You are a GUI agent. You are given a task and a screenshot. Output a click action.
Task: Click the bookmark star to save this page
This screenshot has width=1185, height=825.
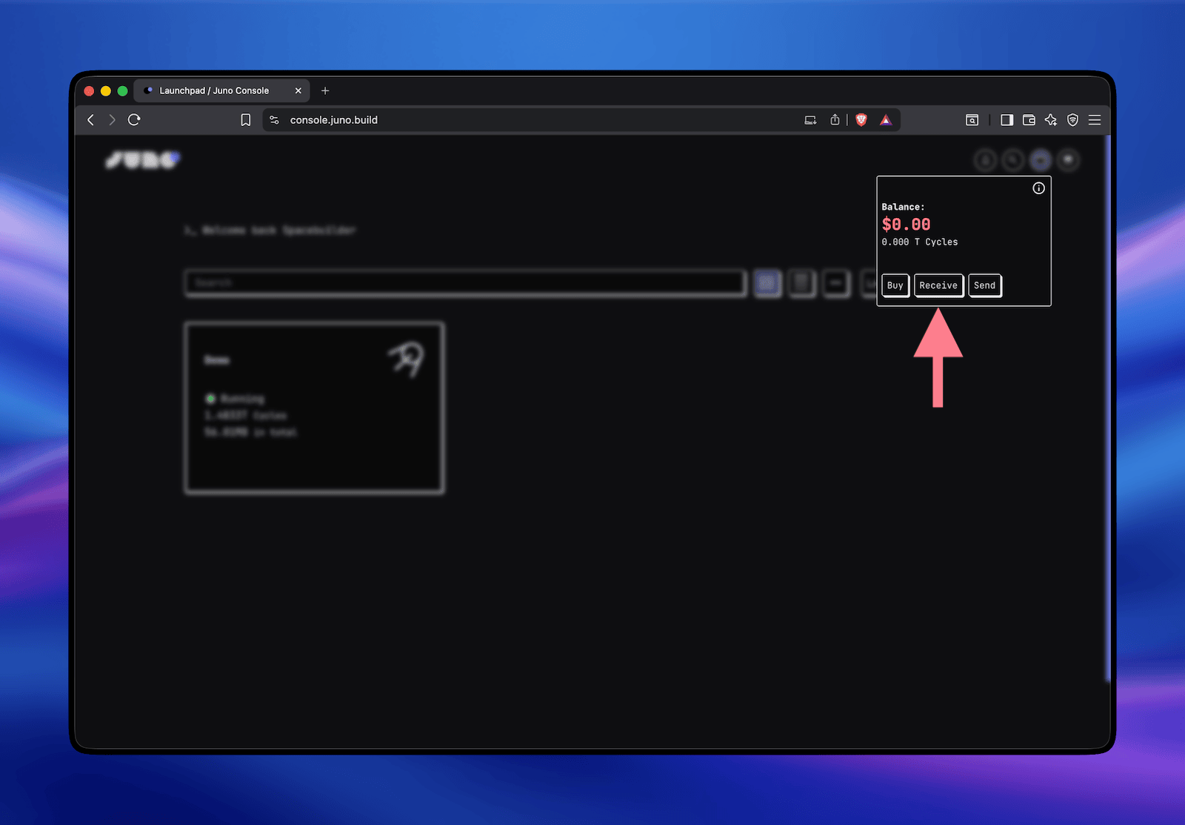pyautogui.click(x=246, y=119)
